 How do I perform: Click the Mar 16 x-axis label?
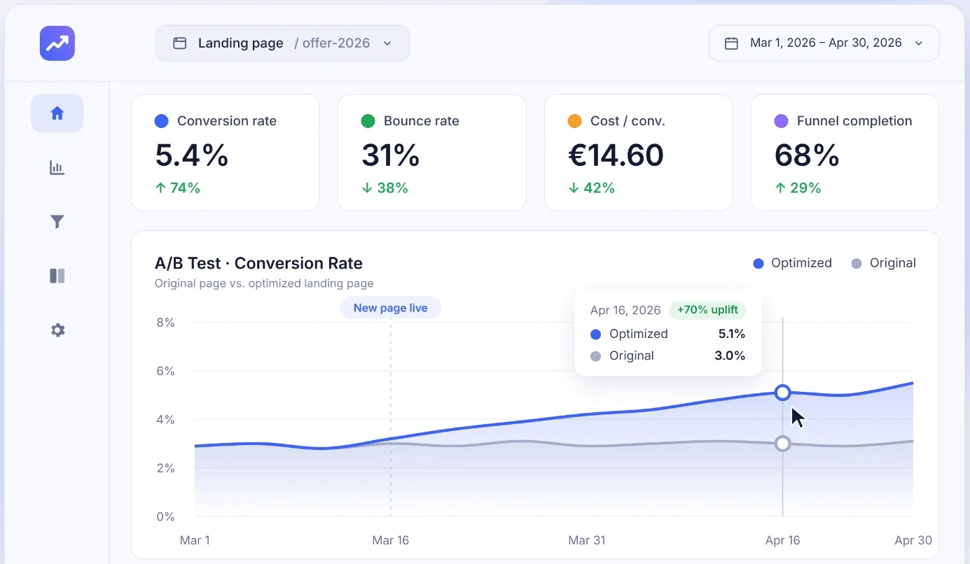coord(391,540)
